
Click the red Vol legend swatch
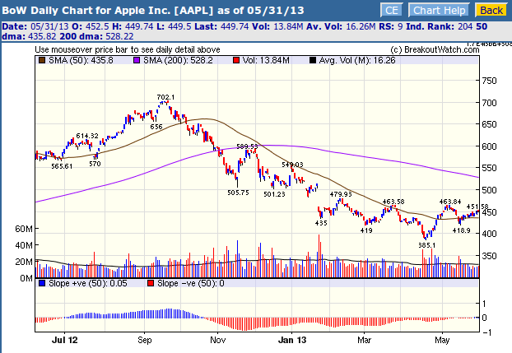pyautogui.click(x=236, y=60)
